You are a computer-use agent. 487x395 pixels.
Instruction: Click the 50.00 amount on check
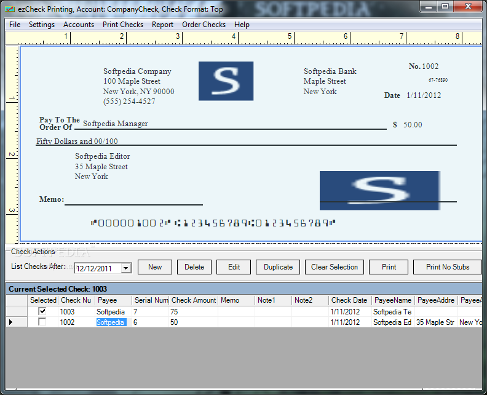pyautogui.click(x=413, y=125)
